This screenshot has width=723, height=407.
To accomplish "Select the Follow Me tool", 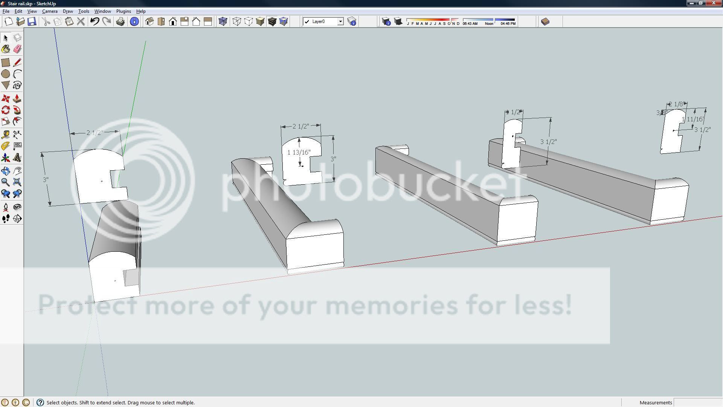I will click(17, 110).
